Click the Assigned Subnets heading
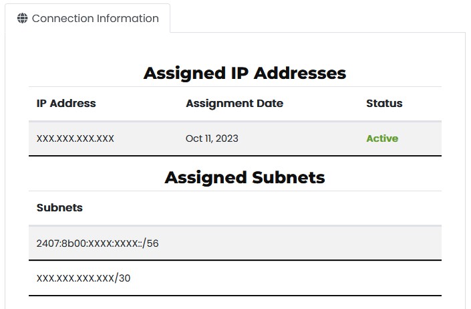 245,177
